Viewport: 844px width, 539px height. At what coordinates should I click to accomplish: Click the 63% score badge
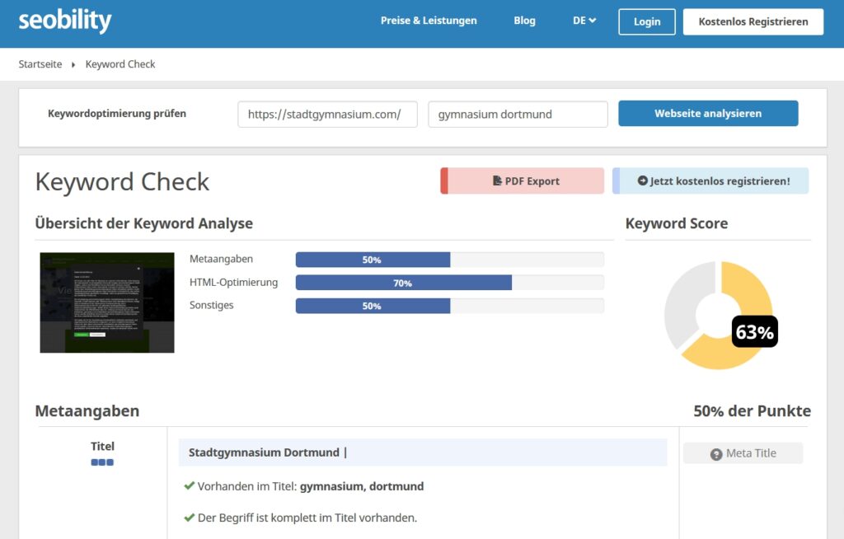755,331
